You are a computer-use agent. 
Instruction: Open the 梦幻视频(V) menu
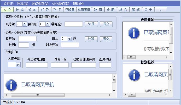[x=40, y=4]
